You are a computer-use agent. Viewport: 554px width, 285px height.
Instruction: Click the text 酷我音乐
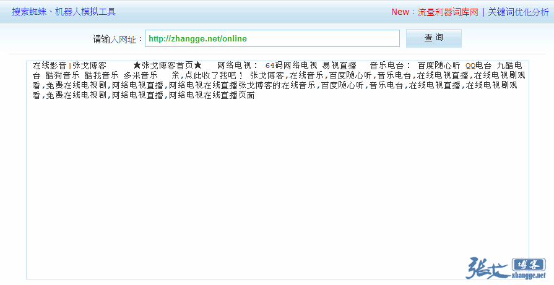[102, 75]
